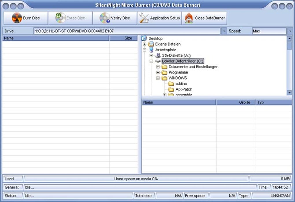Select WINDOWS folder in the tree
The width and height of the screenshot is (295, 202).
[x=178, y=78]
